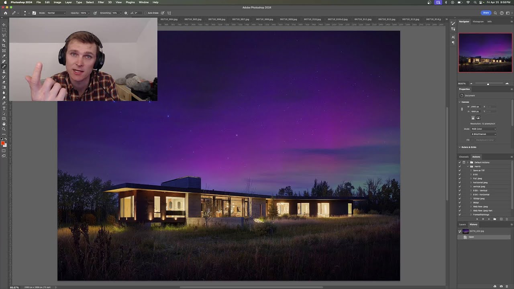
Task: Open the Character panel icon
Action: point(453,37)
